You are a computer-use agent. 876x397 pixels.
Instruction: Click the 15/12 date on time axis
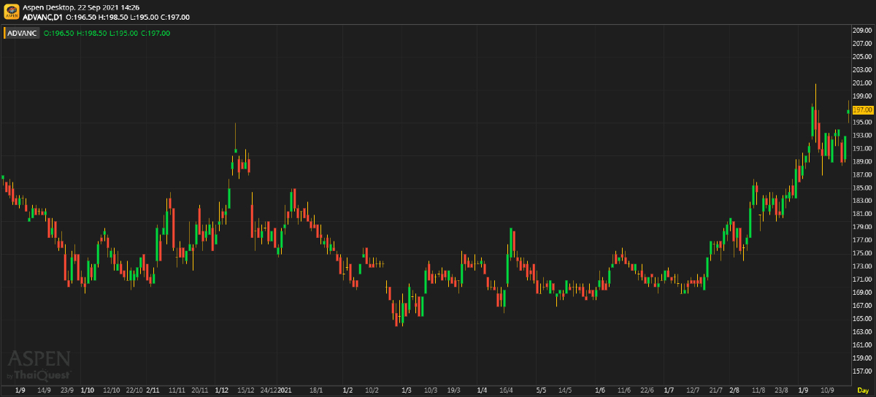coord(246,391)
